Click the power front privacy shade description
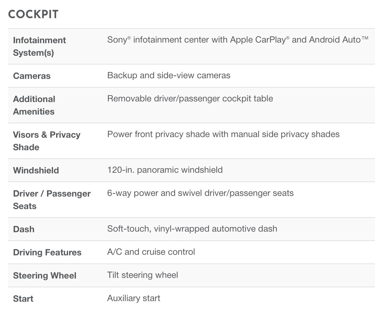 click(223, 134)
